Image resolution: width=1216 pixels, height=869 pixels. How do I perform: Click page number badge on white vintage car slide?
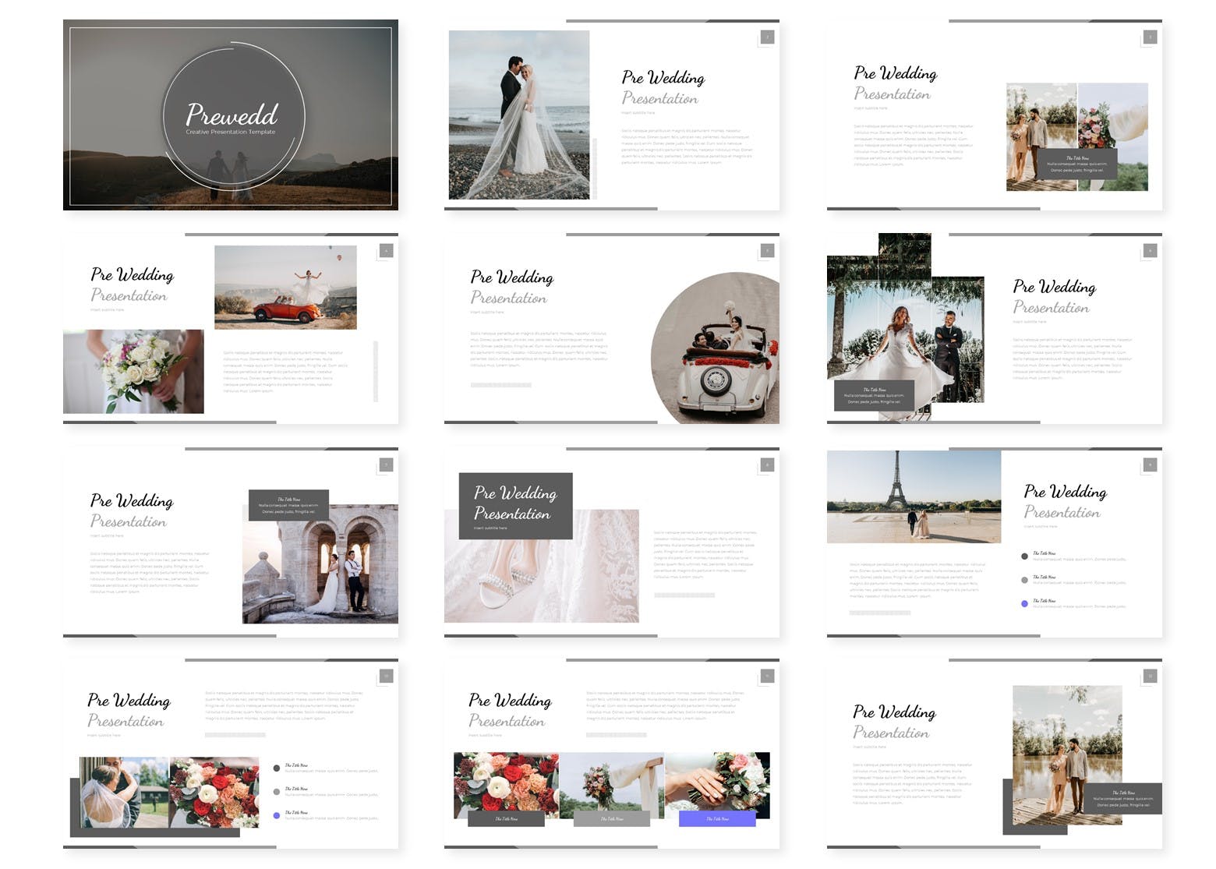click(x=767, y=251)
